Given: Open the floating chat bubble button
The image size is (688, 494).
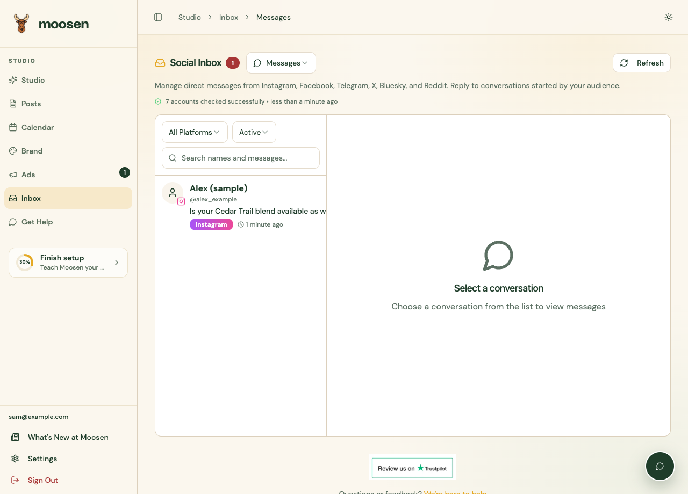Looking at the screenshot, I should pyautogui.click(x=660, y=466).
